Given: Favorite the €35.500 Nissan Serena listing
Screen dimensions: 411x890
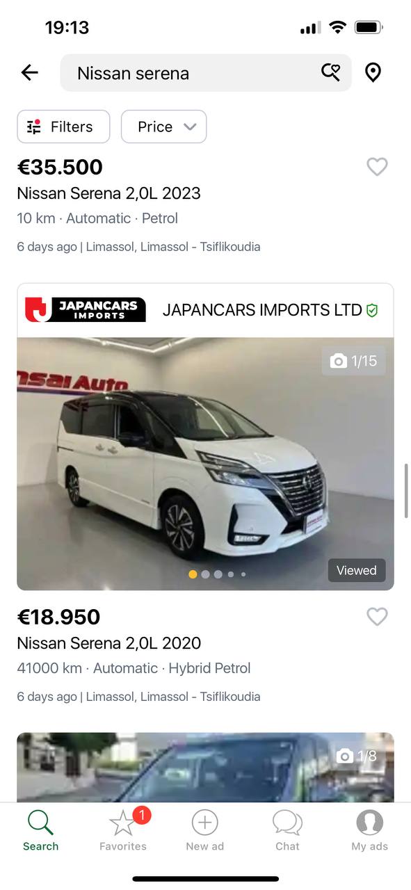Looking at the screenshot, I should [377, 167].
